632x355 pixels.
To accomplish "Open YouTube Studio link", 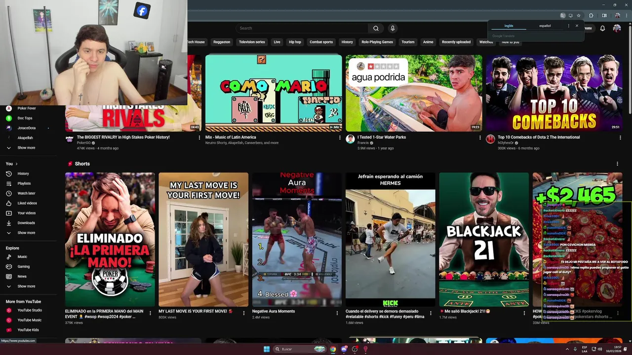I will pyautogui.click(x=30, y=310).
